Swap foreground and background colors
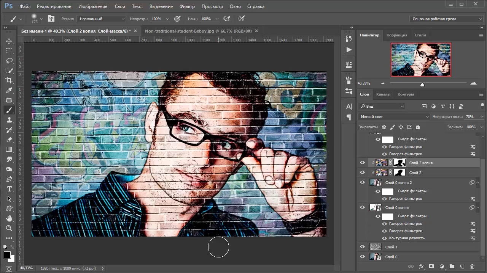487x273 pixels. click(12, 247)
